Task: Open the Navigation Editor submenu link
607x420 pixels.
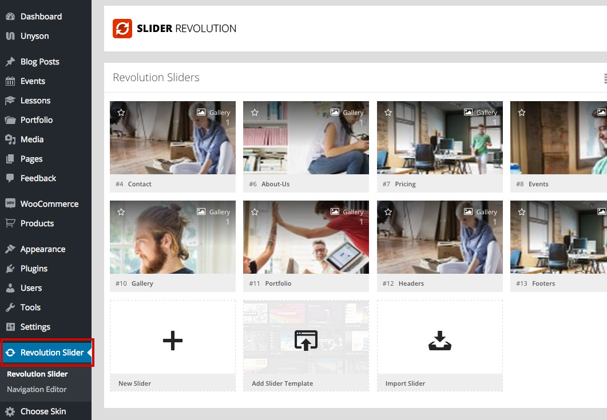Action: [x=37, y=390]
